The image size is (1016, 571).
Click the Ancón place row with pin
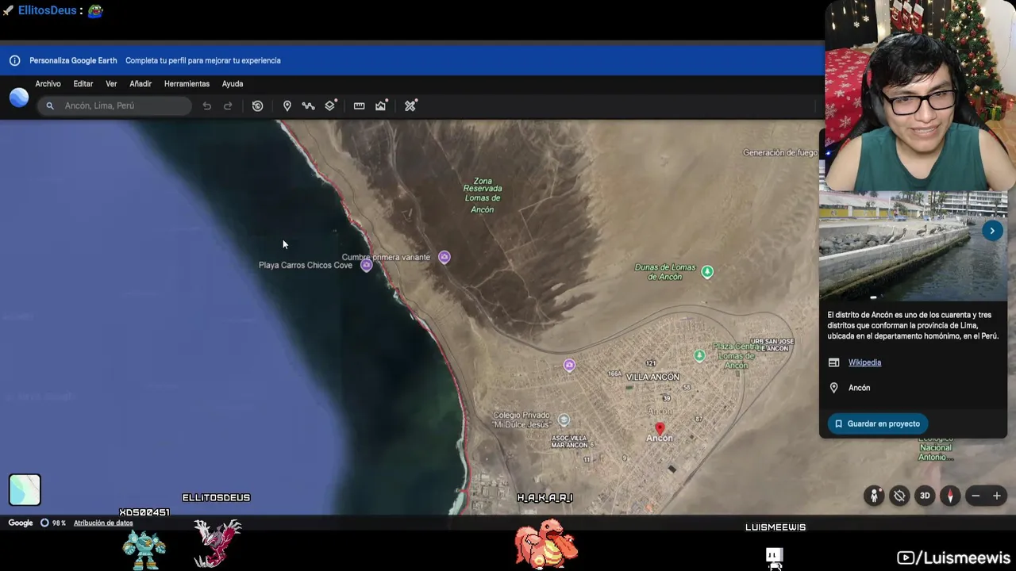click(913, 388)
